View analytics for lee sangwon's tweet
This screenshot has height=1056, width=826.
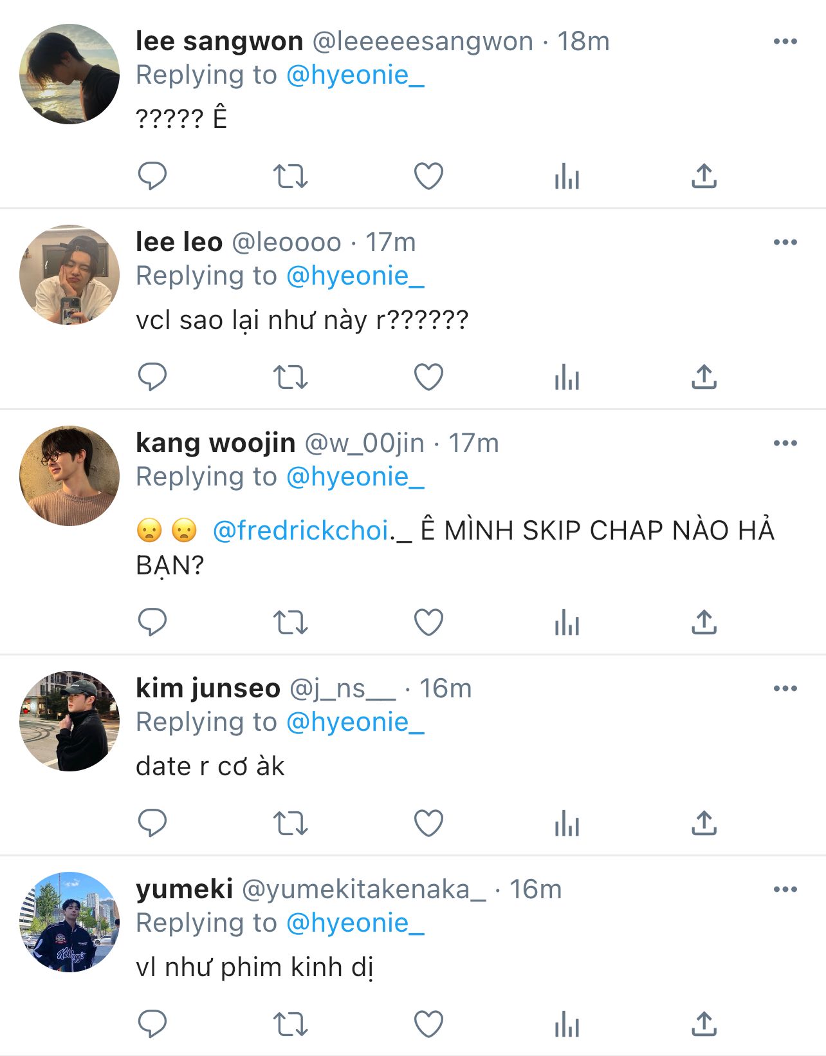pyautogui.click(x=567, y=176)
